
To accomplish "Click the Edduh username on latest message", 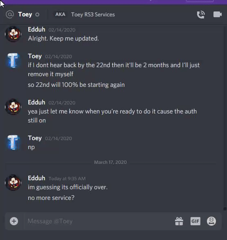I will pyautogui.click(x=36, y=178).
